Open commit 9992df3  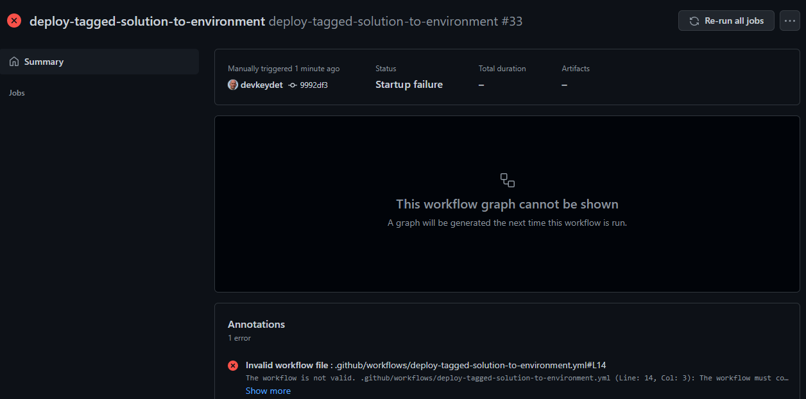click(314, 85)
